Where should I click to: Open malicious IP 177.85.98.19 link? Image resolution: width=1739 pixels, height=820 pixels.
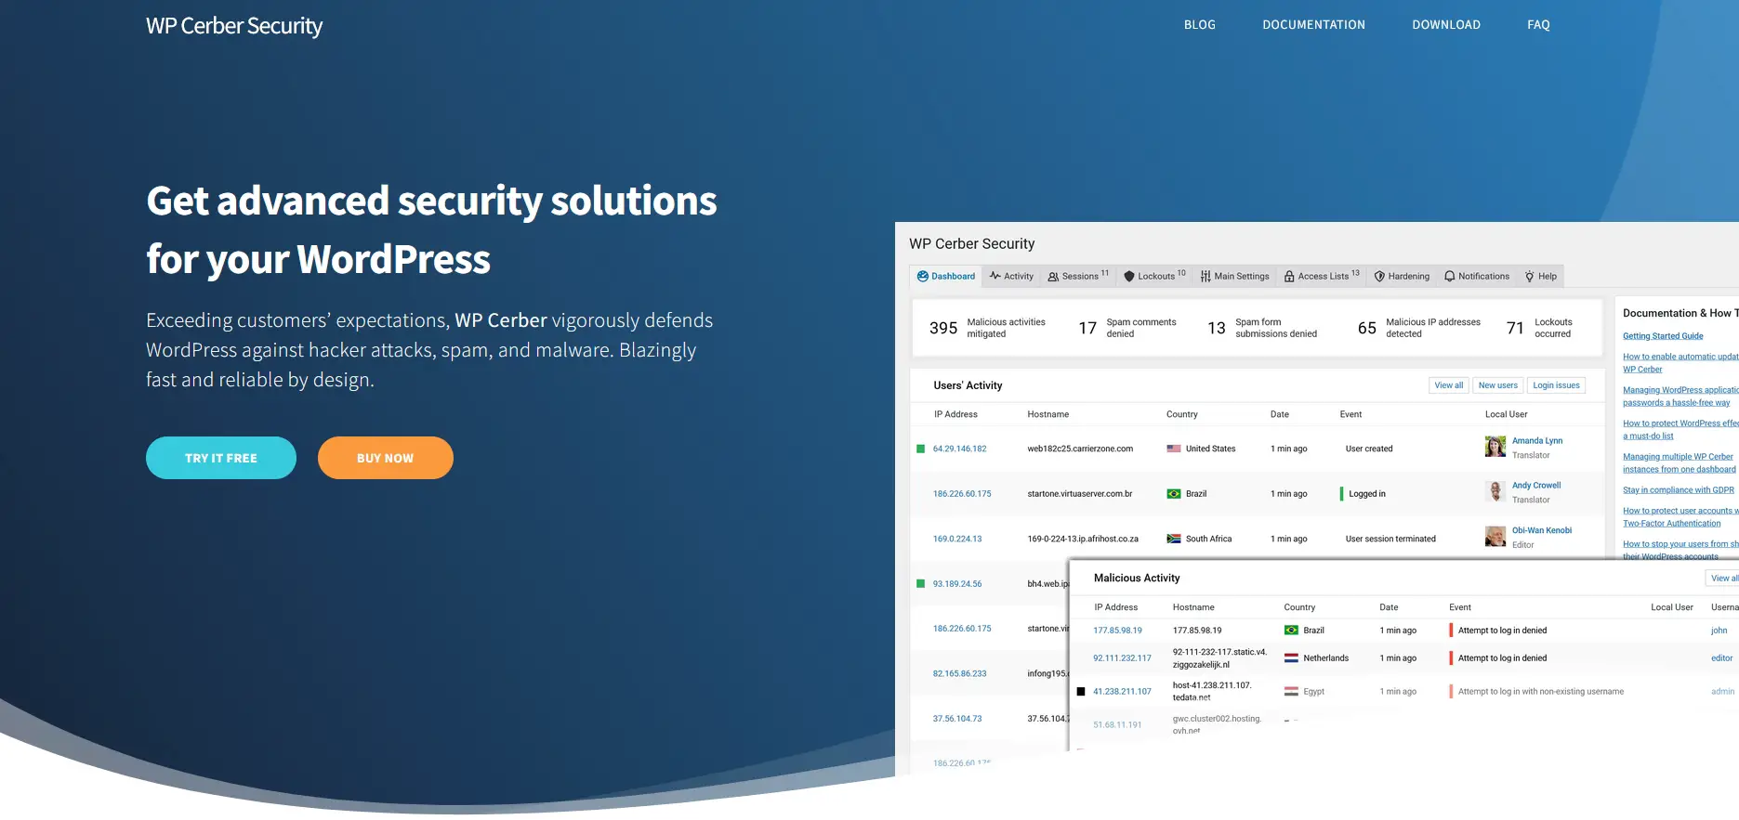pos(1117,631)
